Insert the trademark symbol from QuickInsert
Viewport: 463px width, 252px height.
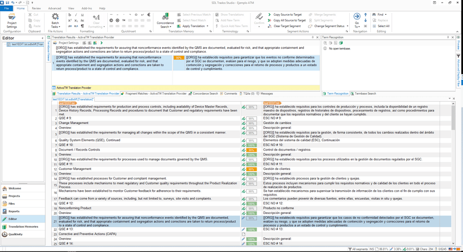(x=124, y=20)
